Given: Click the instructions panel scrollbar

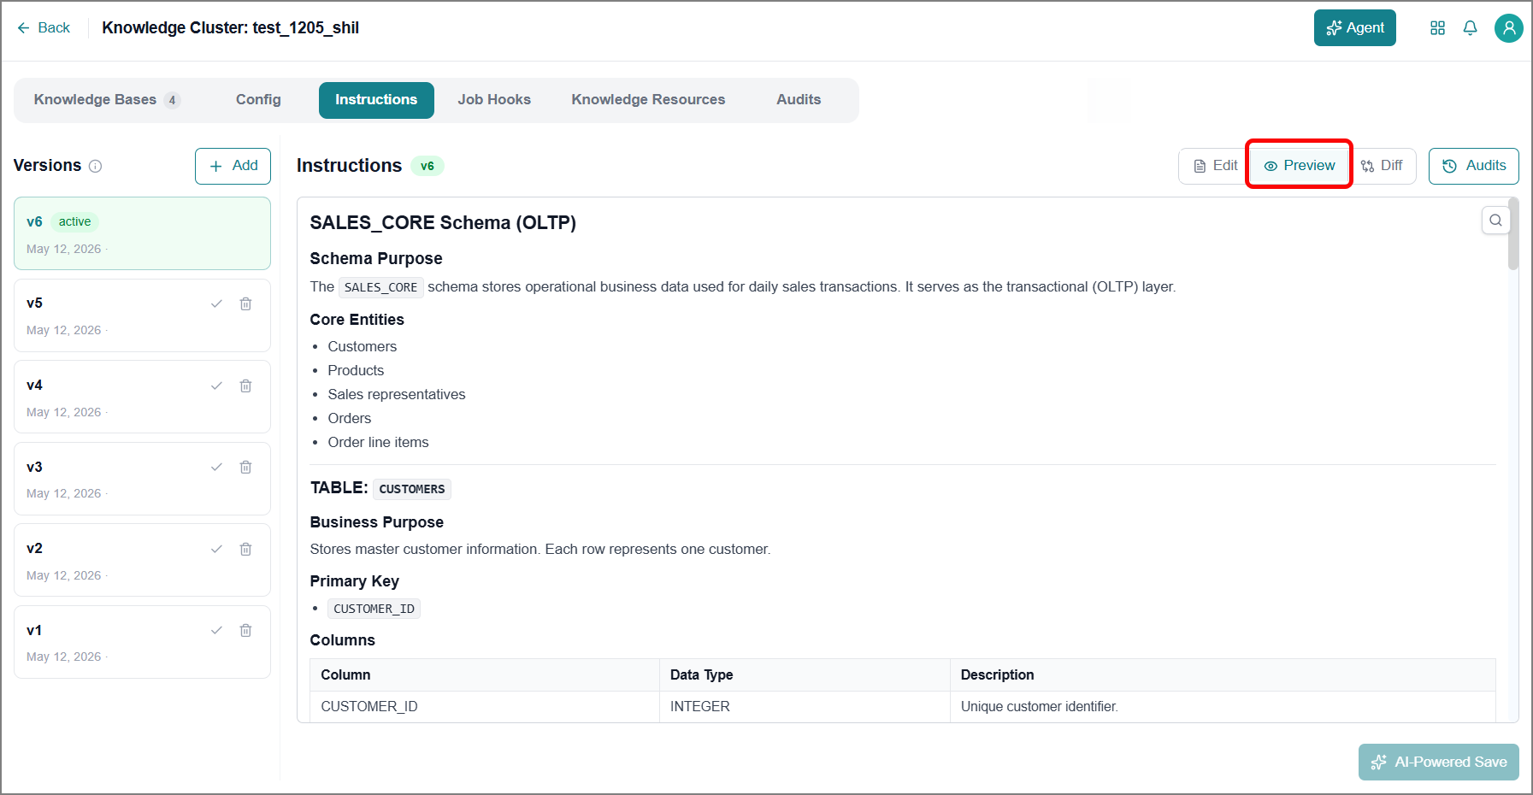Looking at the screenshot, I should tap(1513, 236).
